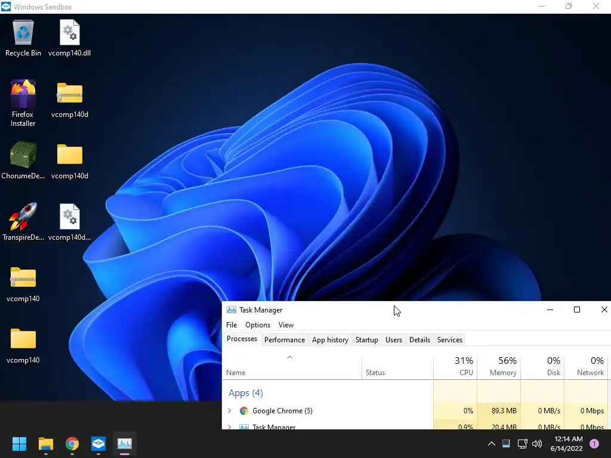Viewport: 611px width, 458px height.
Task: Switch to the App history tab
Action: 330,339
